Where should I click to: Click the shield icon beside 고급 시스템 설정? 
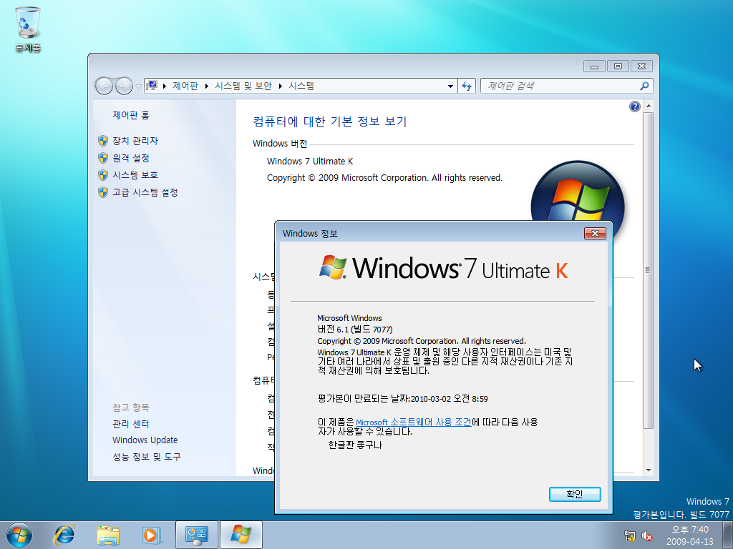[x=103, y=192]
